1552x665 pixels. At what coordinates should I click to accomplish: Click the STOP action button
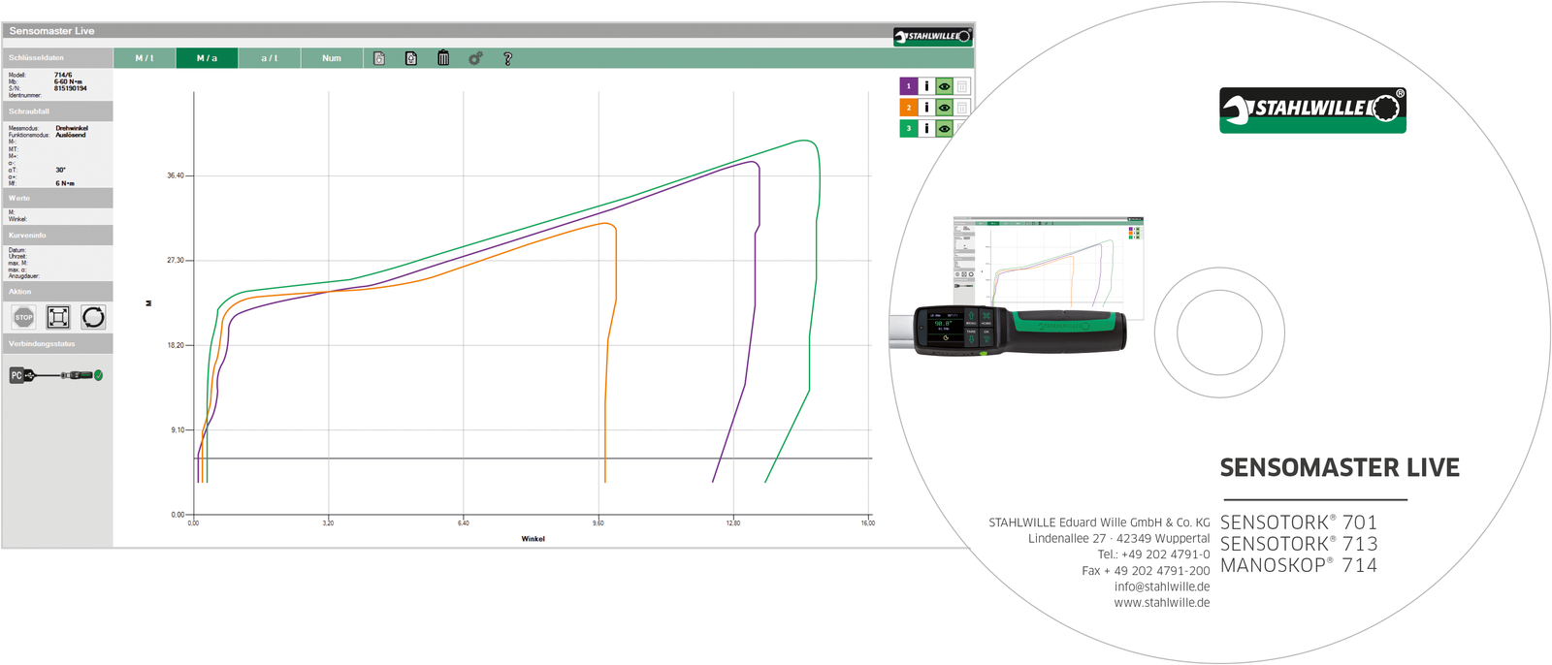pyautogui.click(x=23, y=317)
